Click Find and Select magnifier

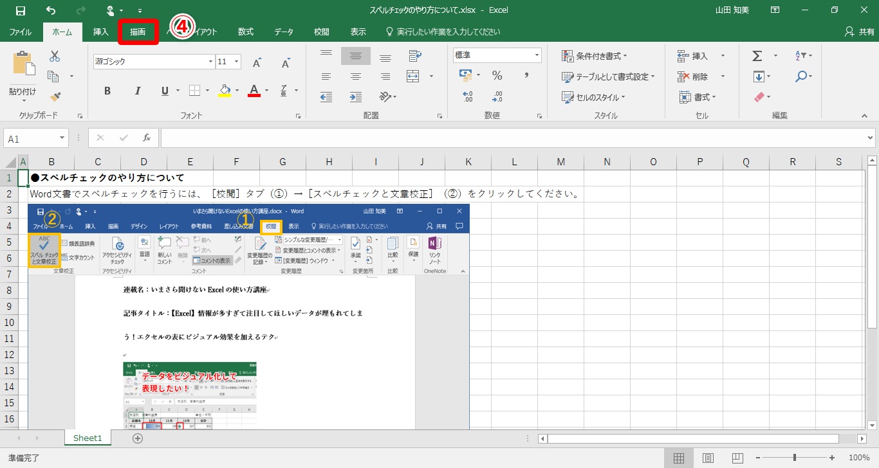tap(801, 76)
